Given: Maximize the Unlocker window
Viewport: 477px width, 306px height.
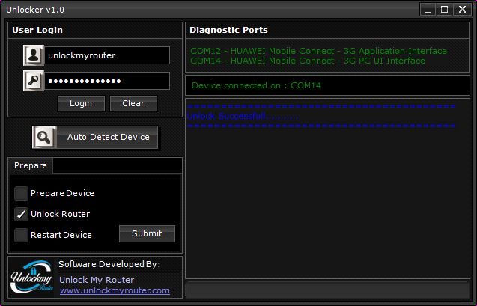Looking at the screenshot, I should [444, 10].
